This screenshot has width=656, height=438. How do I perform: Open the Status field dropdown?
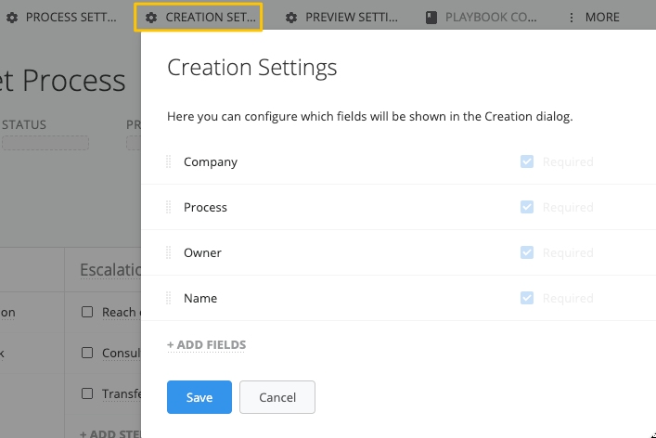(45, 143)
